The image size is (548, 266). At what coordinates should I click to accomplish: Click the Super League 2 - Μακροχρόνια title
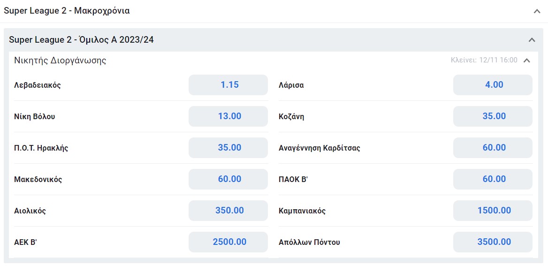(67, 11)
